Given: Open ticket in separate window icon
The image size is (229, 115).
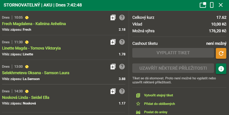Looking at the screenshot, I should 203,5.
